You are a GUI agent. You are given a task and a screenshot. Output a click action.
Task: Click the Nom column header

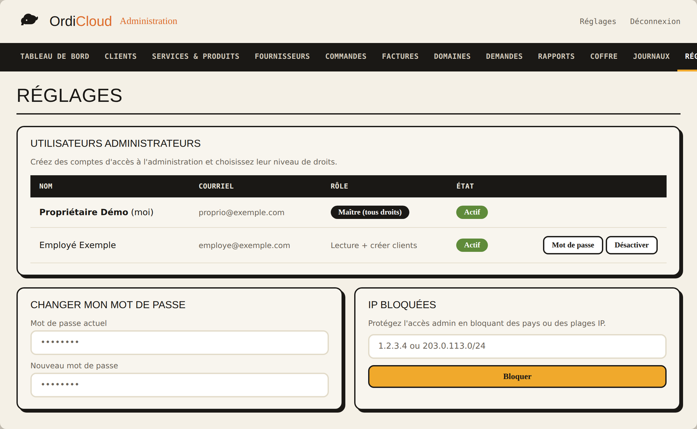tap(46, 186)
